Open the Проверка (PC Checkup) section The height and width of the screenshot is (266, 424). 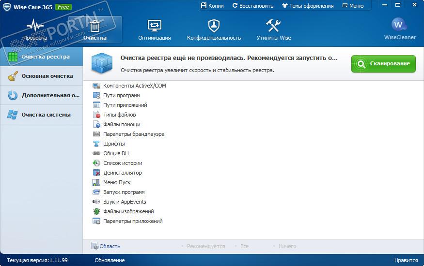coord(35,30)
